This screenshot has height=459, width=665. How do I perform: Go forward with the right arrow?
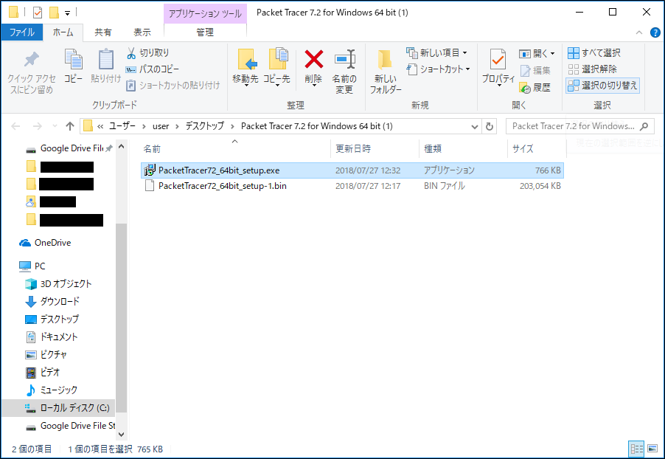pyautogui.click(x=38, y=126)
